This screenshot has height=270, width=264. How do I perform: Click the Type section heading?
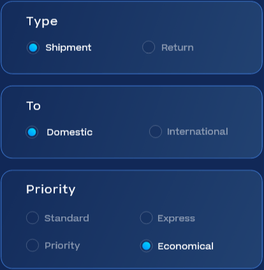click(x=42, y=22)
